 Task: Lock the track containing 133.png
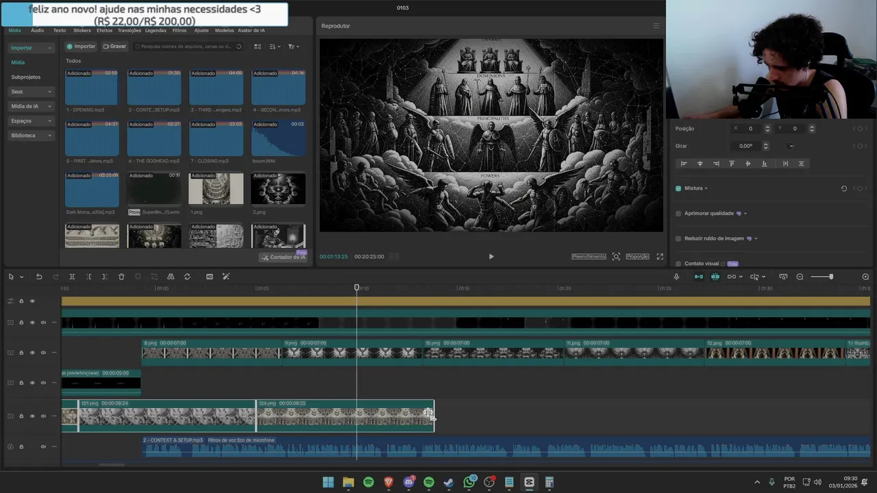point(21,416)
